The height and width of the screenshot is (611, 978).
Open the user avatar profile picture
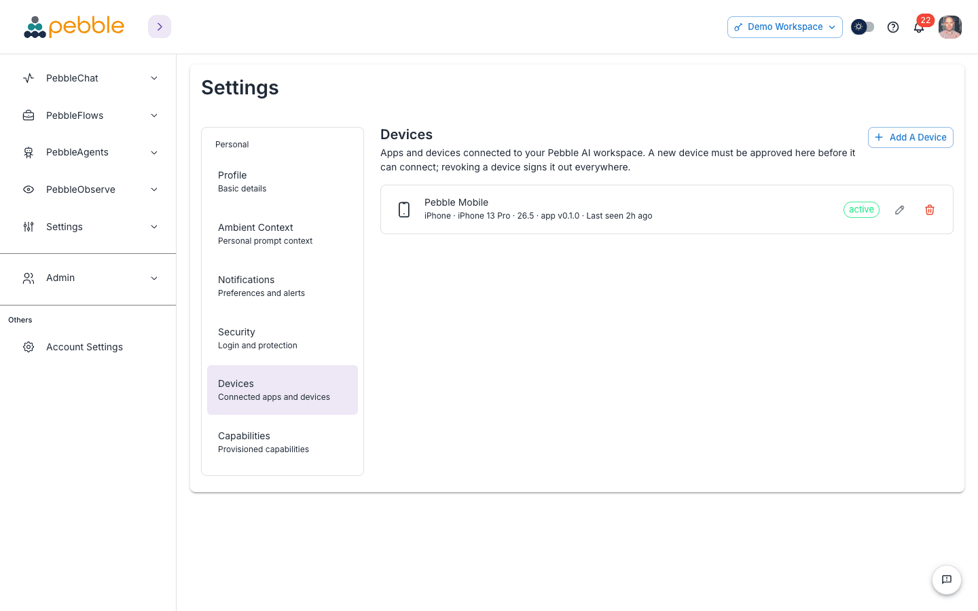pyautogui.click(x=950, y=27)
